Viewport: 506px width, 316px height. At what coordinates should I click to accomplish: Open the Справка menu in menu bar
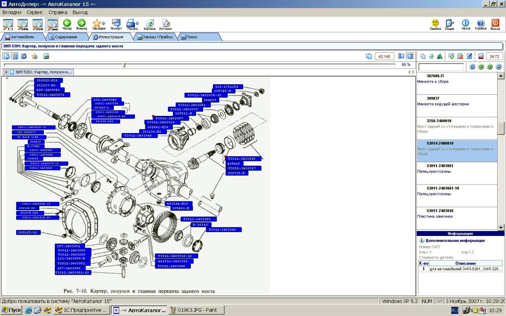[58, 12]
